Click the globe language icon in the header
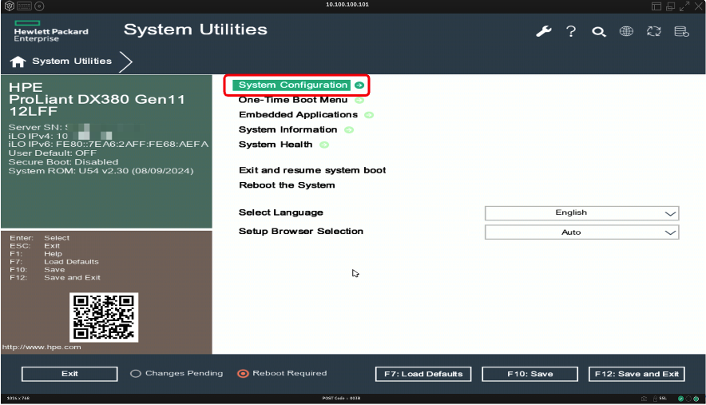706x405 pixels. tap(626, 31)
